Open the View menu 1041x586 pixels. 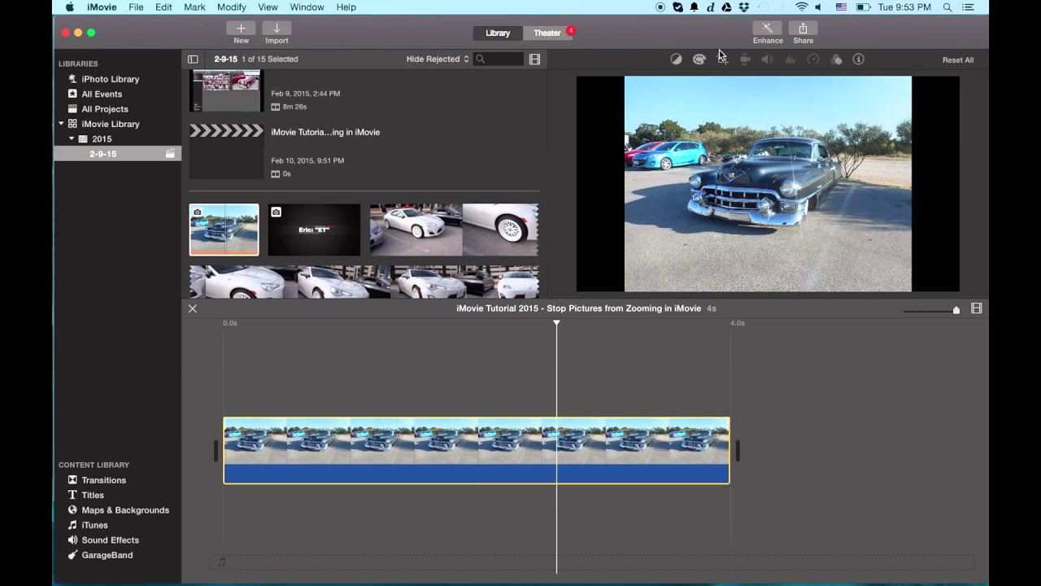(268, 7)
